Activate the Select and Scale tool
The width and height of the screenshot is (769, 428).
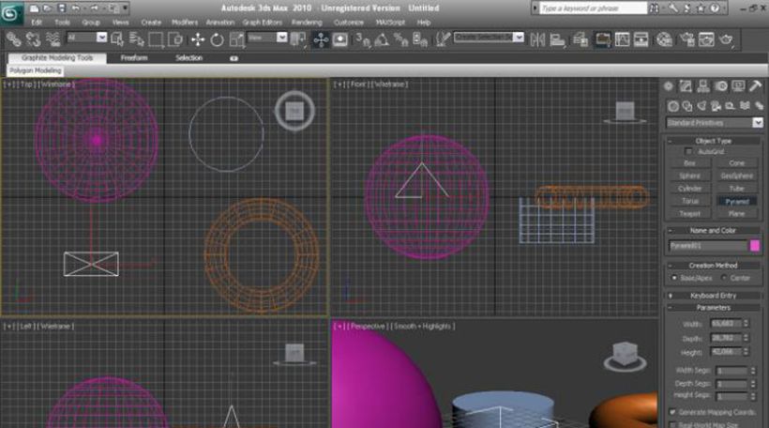click(237, 39)
